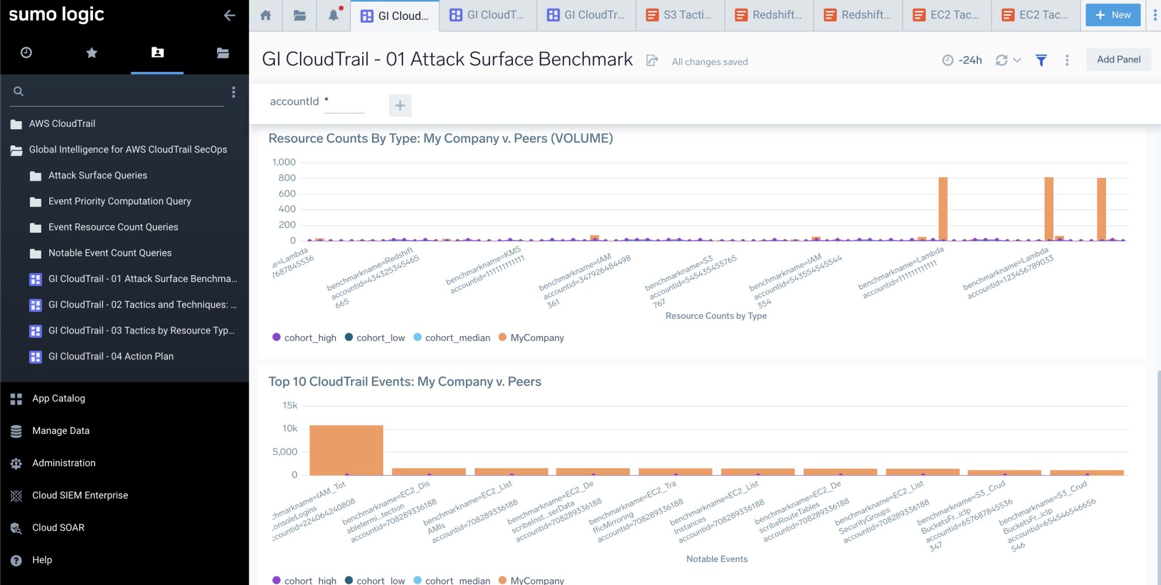Click the accountId filter input field
Image resolution: width=1161 pixels, height=585 pixels.
click(x=345, y=102)
